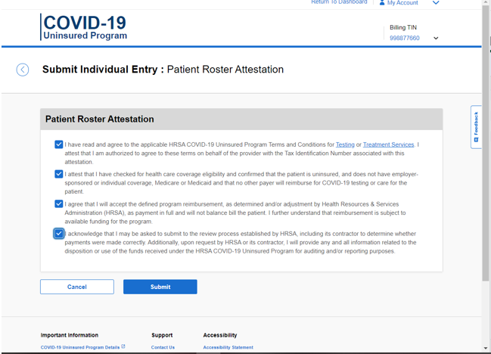Viewport: 491px width, 354px height.
Task: Click the Submit Individual Entry page title
Action: coord(163,69)
